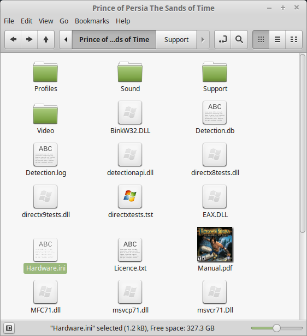
Task: Open the Go menu
Action: (x=64, y=21)
